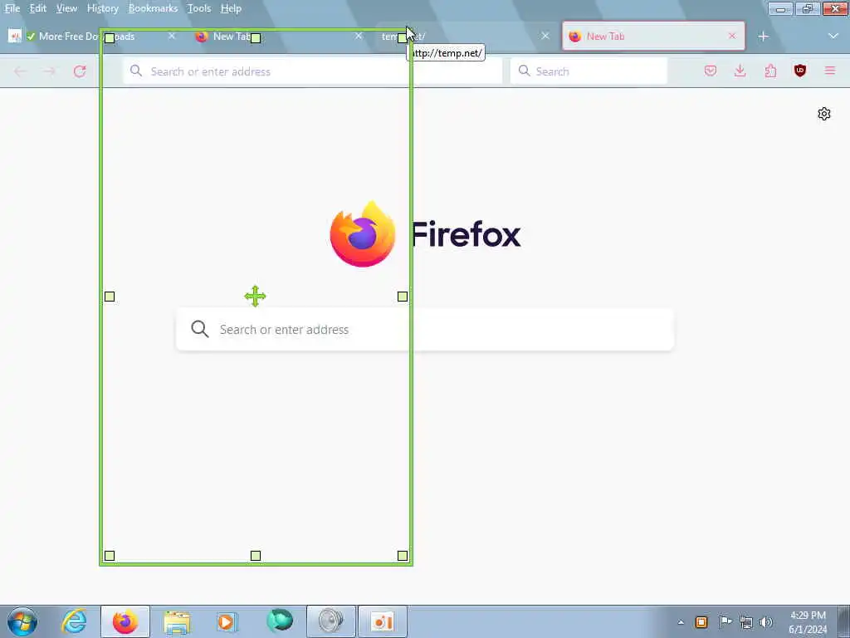Open the Extensions puzzle icon
Viewport: 850px width, 638px height.
[770, 71]
